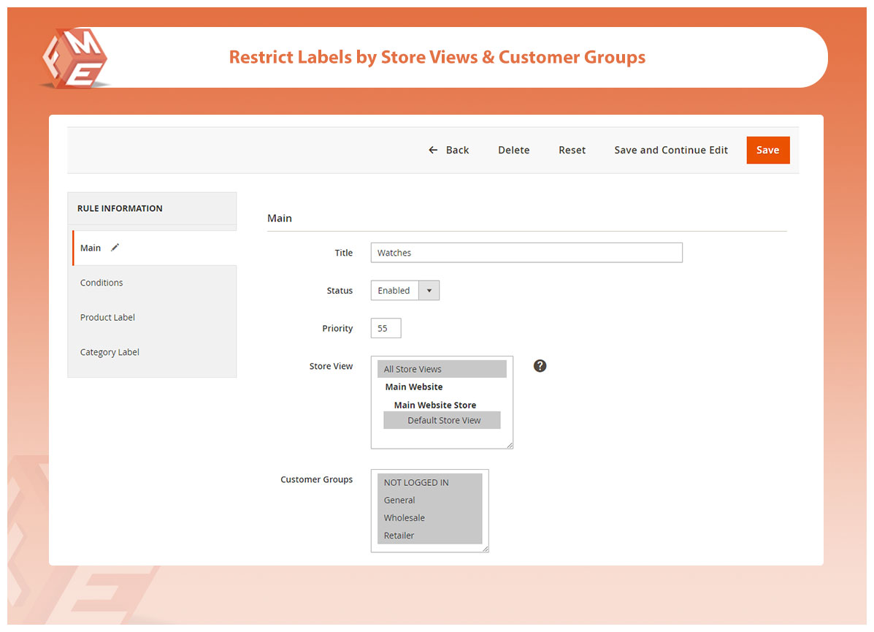Select Default Store View option

coord(442,420)
